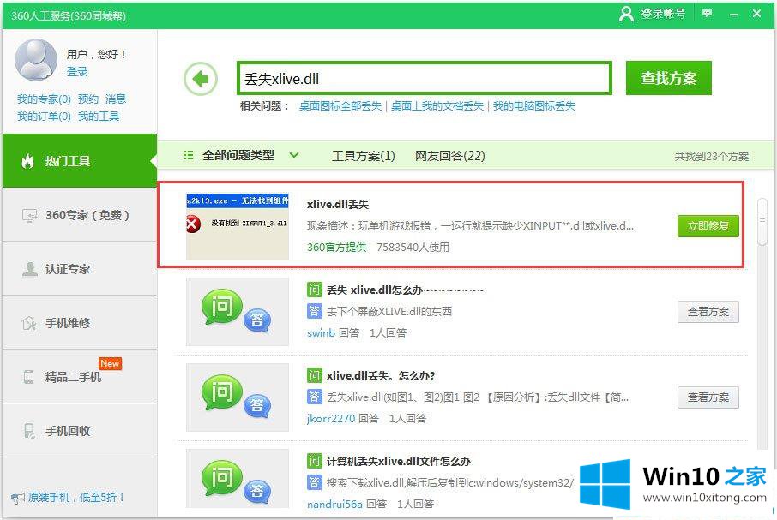Open 我的专家(0) link

[44, 99]
